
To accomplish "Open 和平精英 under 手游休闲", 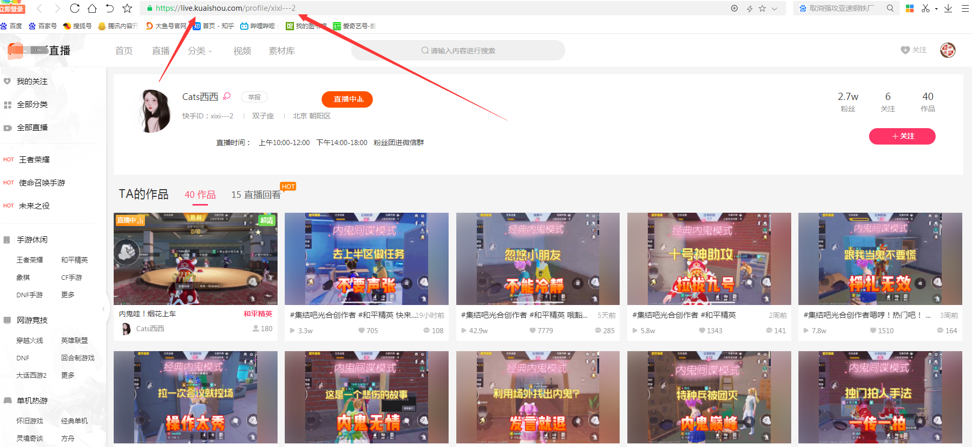I will point(74,260).
